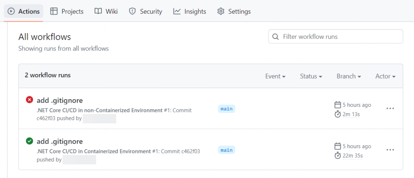Open the Branch filter dropdown

(x=349, y=76)
